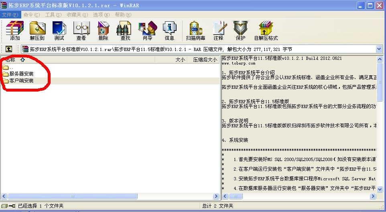Image resolution: width=386 pixels, height=212 pixels.
Task: Open the 文件 (File) menu
Action: click(x=10, y=14)
